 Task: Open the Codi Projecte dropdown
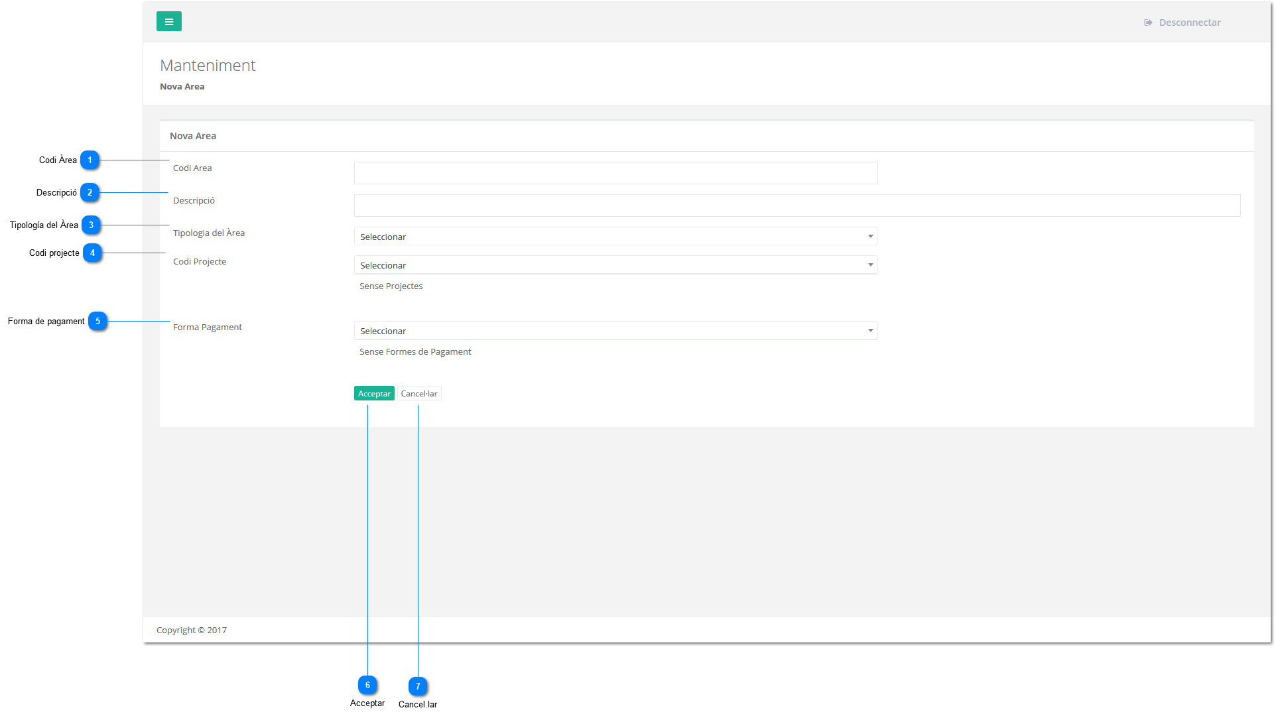click(x=615, y=265)
